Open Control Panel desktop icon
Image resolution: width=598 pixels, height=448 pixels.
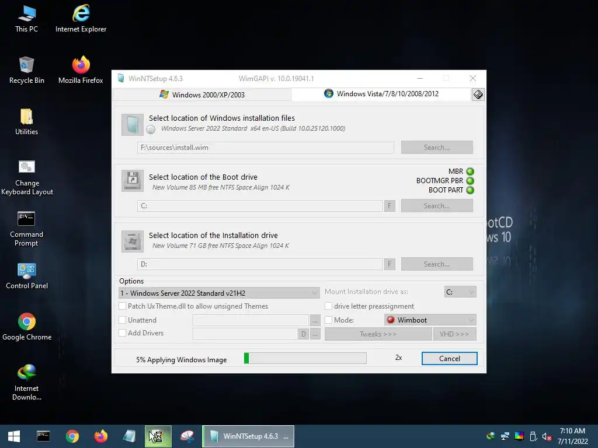(27, 275)
